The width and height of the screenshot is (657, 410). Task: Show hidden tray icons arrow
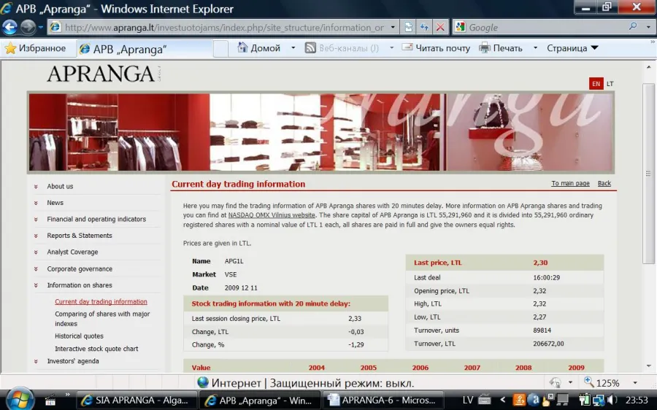click(503, 400)
